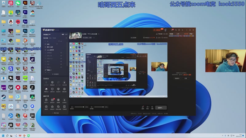Expand the 更多功能 section
Screen dimensions: 246x138
click(55, 113)
